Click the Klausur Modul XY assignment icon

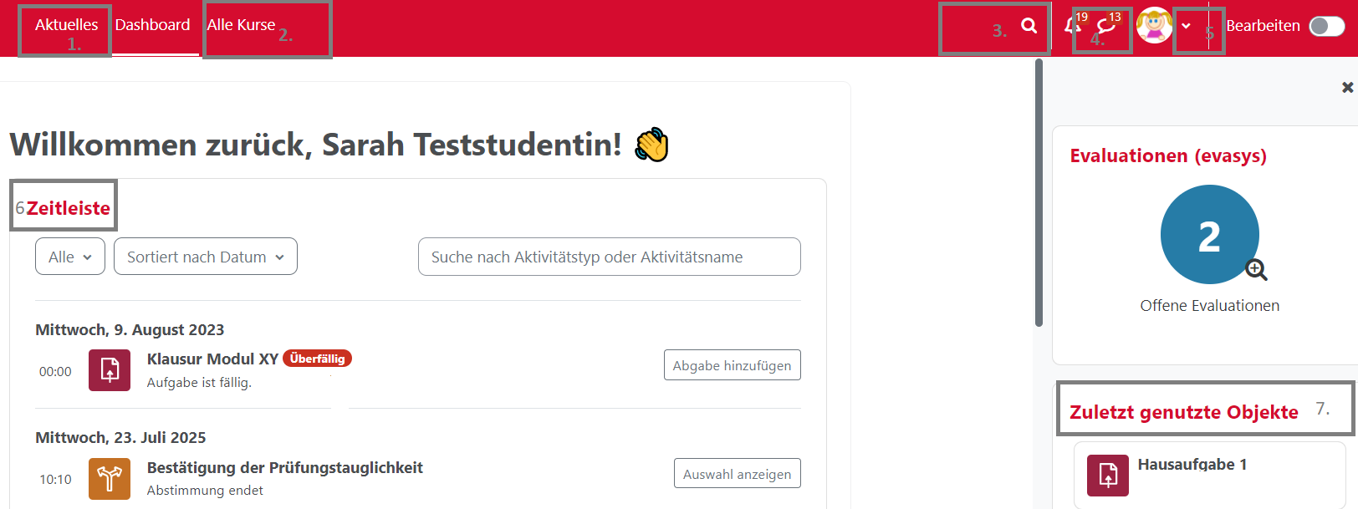(110, 370)
